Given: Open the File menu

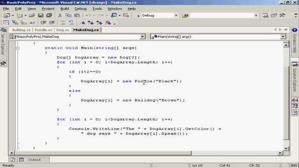Looking at the screenshot, I should pos(6,9).
